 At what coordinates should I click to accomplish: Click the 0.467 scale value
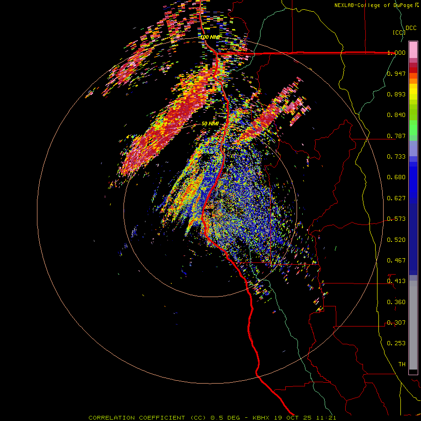tap(396, 260)
